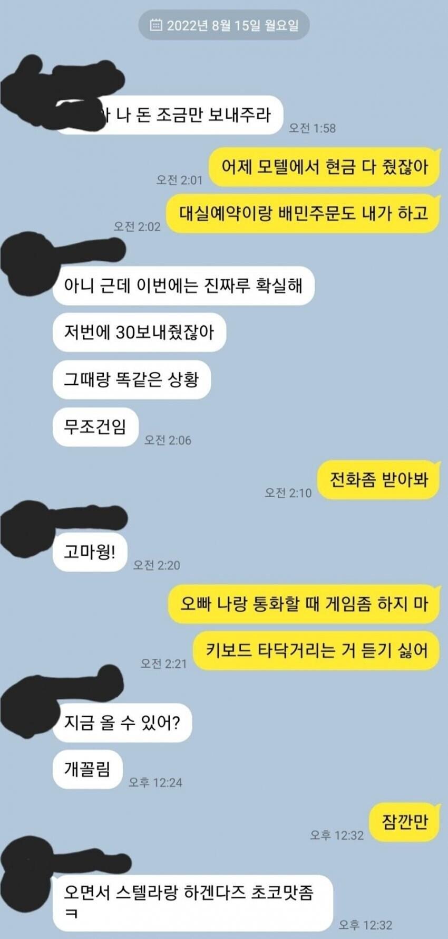This screenshot has width=448, height=939.
Task: Select the yellow bubble 전화좀 받아봐
Action: coord(378,480)
